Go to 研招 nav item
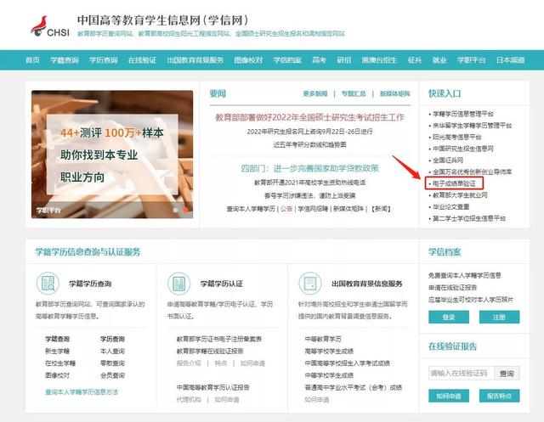The image size is (544, 422). [344, 60]
